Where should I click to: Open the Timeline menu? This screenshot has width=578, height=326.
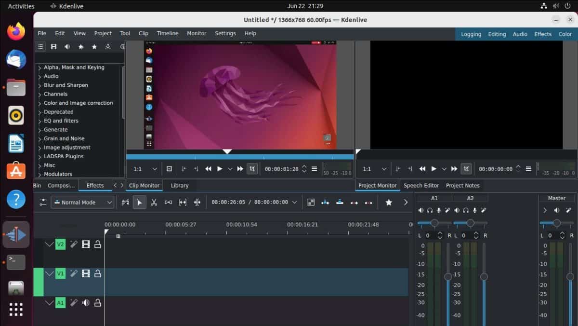(x=167, y=33)
